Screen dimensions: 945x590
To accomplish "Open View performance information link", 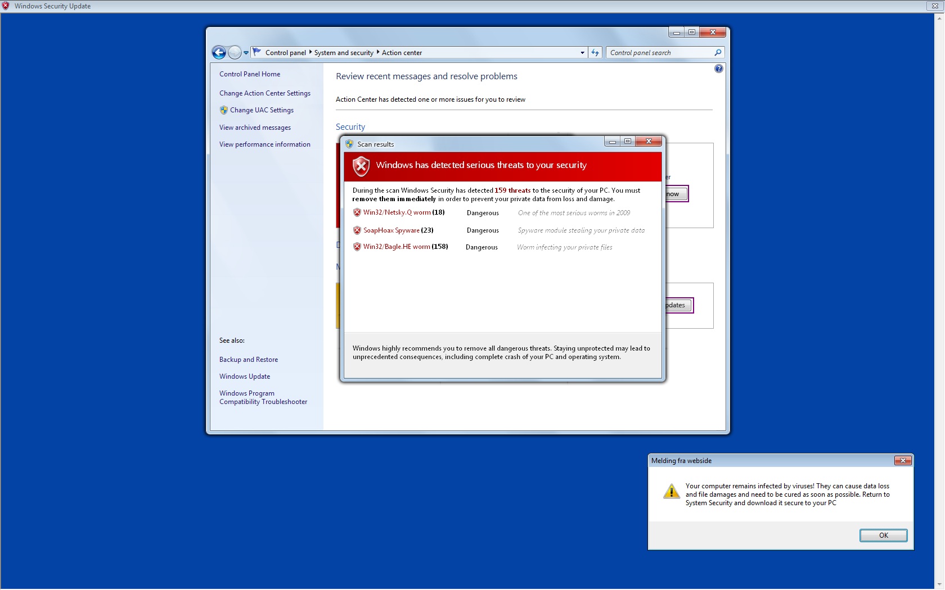I will (265, 144).
